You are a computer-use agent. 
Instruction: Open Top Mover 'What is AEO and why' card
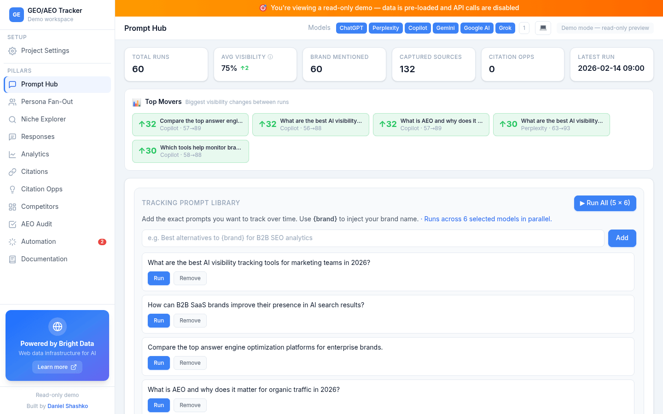click(x=431, y=125)
